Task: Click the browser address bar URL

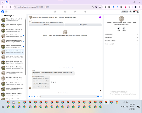Action: [x=34, y=7]
